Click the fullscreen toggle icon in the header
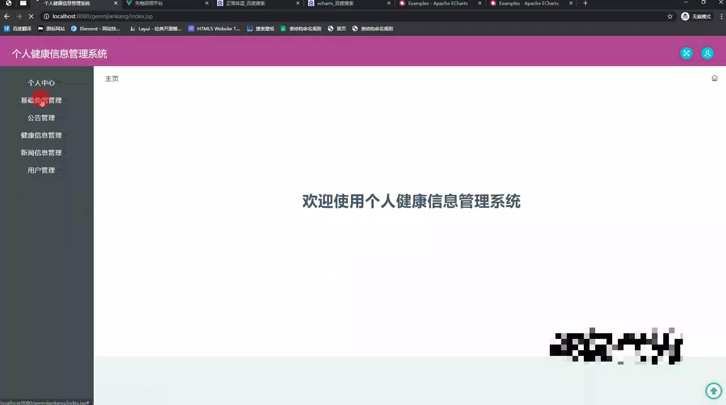726x405 pixels. [x=686, y=53]
